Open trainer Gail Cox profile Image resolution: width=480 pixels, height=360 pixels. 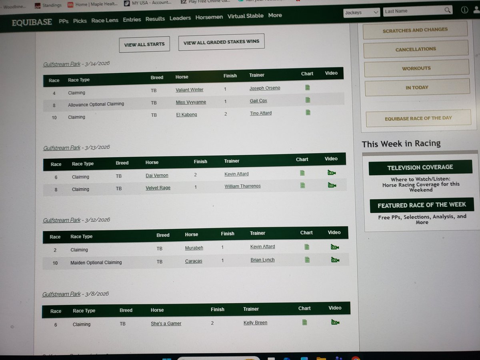pyautogui.click(x=258, y=101)
